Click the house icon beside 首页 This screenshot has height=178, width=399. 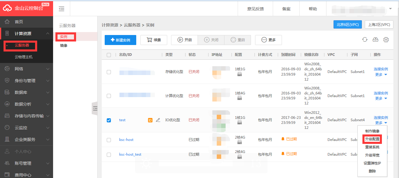pyautogui.click(x=7, y=22)
